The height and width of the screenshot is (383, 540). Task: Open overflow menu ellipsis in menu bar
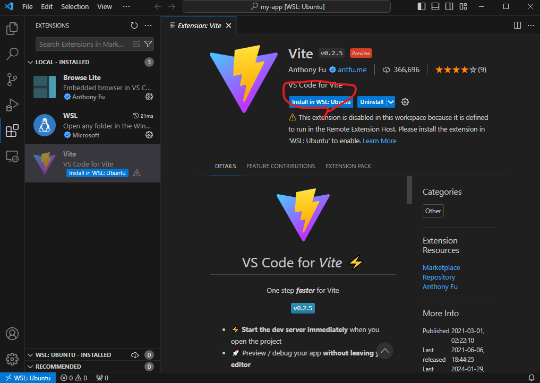(x=126, y=6)
